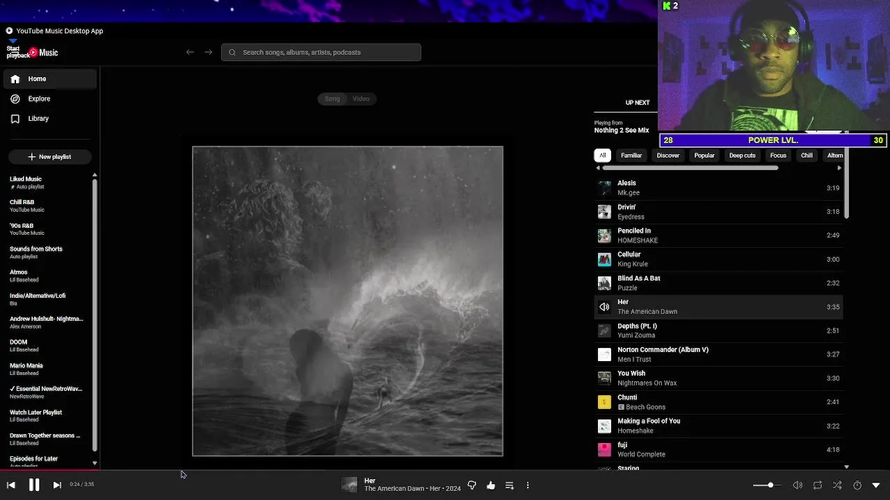Like the song Her with thumbs up

point(491,485)
